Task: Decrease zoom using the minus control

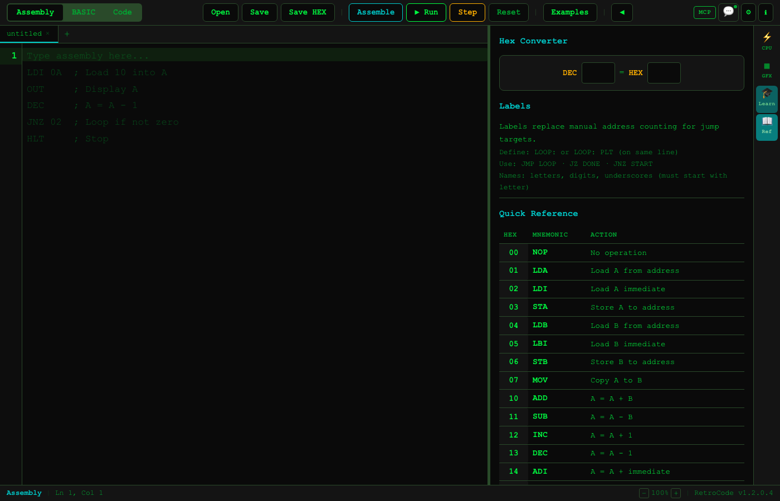Action: (644, 493)
